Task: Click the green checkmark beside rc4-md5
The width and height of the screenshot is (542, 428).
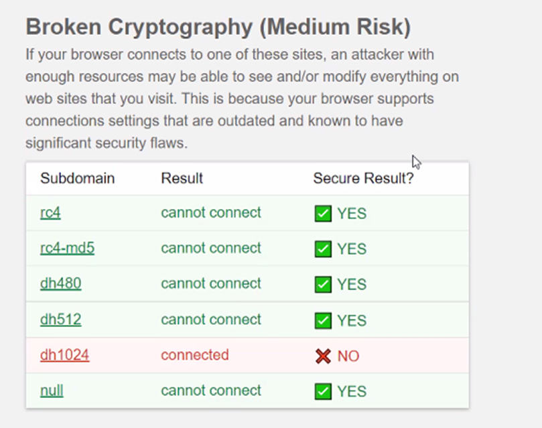Action: [x=322, y=248]
